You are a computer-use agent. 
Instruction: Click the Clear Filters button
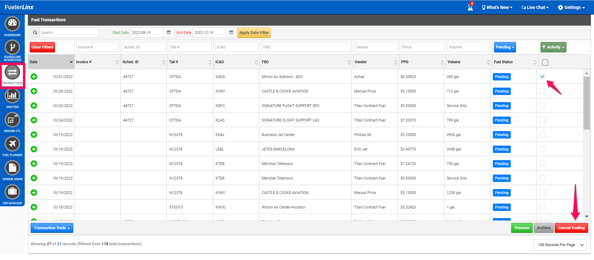42,47
